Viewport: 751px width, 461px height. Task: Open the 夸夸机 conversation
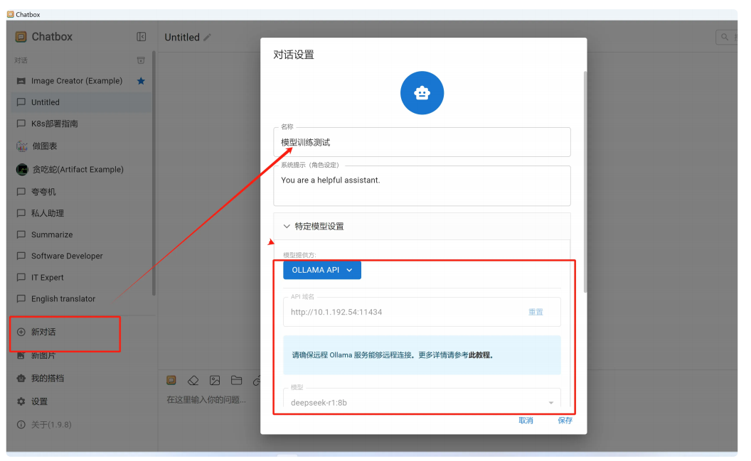tap(81, 192)
